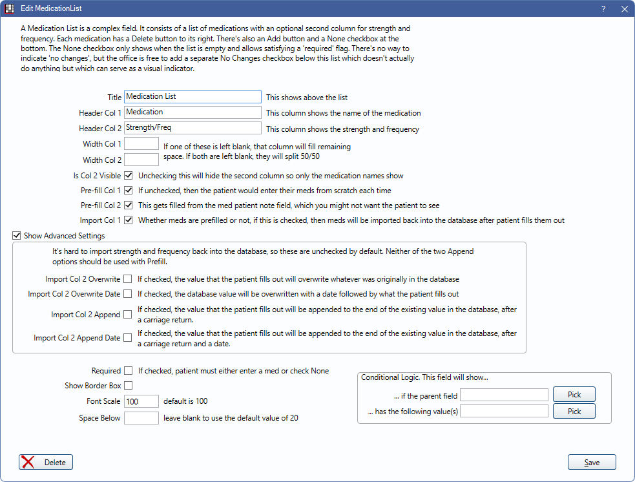Toggle the Pre-fill Col 1 checkbox
Viewport: 635px width, 482px height.
point(129,191)
